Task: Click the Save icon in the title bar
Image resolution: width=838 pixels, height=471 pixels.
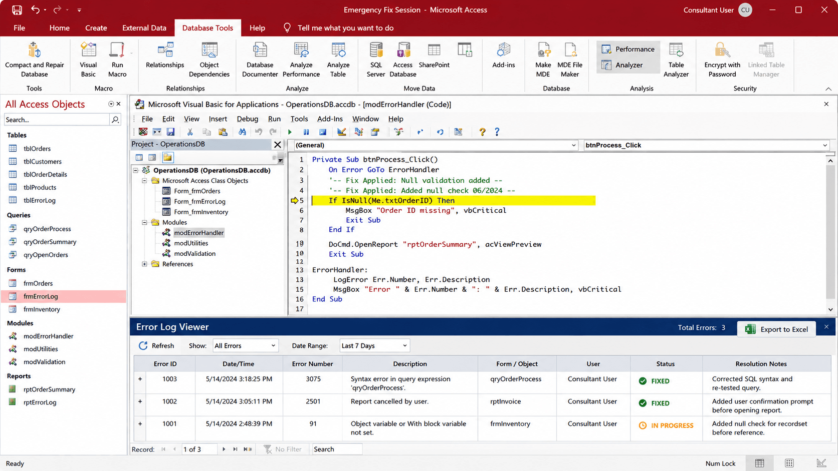Action: [x=17, y=10]
